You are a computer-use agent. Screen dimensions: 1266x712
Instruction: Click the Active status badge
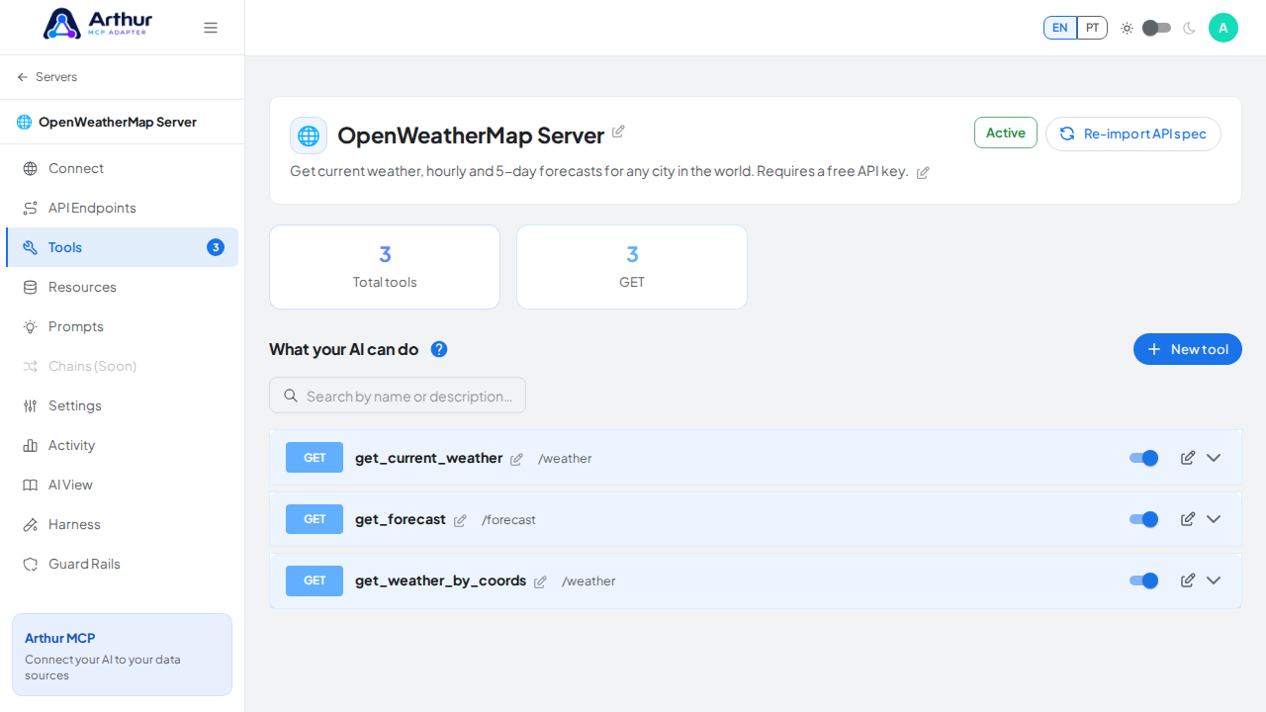click(x=1006, y=133)
